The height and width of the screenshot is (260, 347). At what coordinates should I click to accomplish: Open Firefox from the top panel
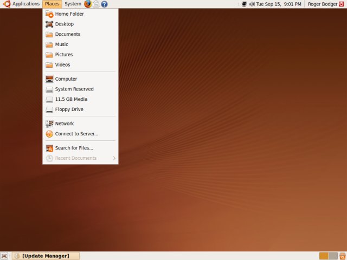click(88, 4)
